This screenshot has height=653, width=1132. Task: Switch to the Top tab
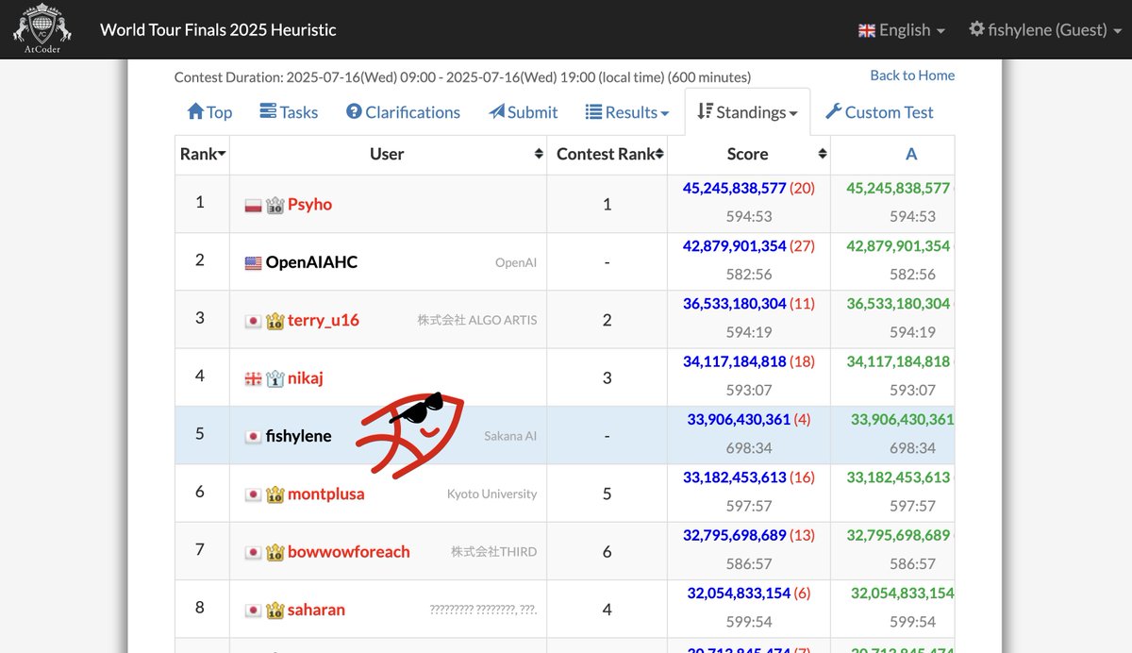point(209,111)
